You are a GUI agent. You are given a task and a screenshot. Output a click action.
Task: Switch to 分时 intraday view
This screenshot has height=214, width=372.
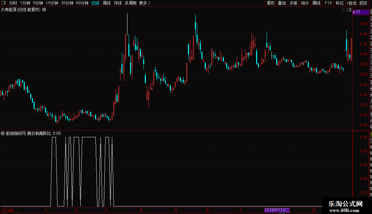[x=13, y=3]
